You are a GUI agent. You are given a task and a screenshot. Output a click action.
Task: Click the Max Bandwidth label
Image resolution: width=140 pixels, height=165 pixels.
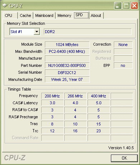(29, 51)
